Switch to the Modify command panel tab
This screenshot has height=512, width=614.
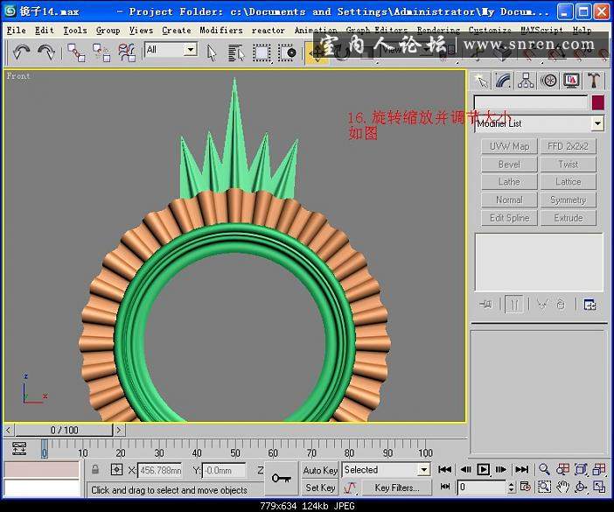(x=503, y=81)
